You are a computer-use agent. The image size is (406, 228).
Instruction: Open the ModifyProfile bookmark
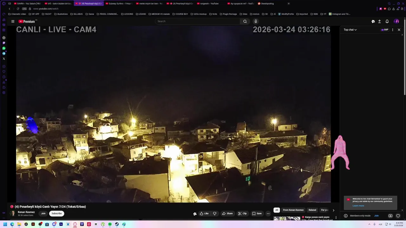(x=286, y=14)
